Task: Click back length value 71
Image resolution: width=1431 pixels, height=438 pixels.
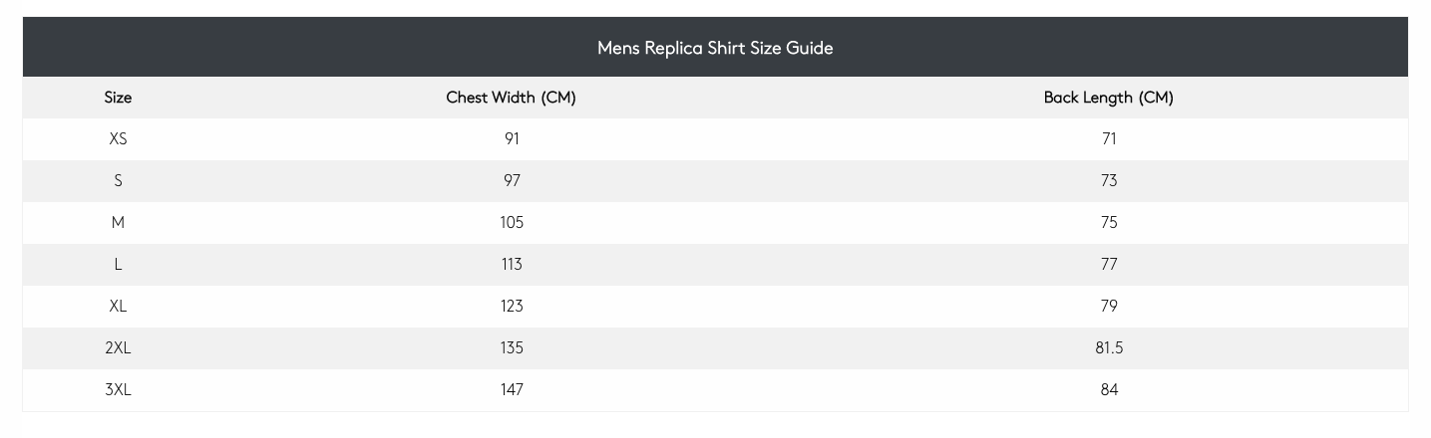Action: click(1109, 139)
